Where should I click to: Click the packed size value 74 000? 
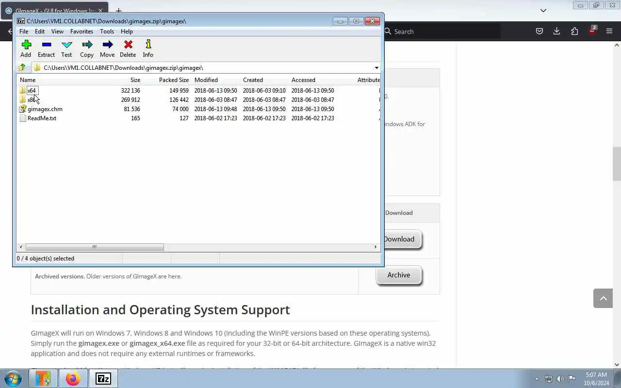pyautogui.click(x=180, y=109)
